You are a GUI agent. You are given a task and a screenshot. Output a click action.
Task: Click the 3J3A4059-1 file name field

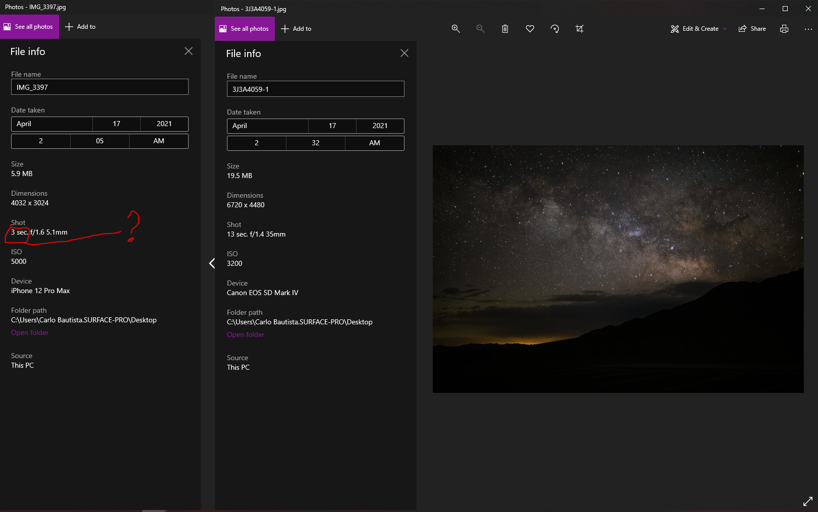(315, 89)
